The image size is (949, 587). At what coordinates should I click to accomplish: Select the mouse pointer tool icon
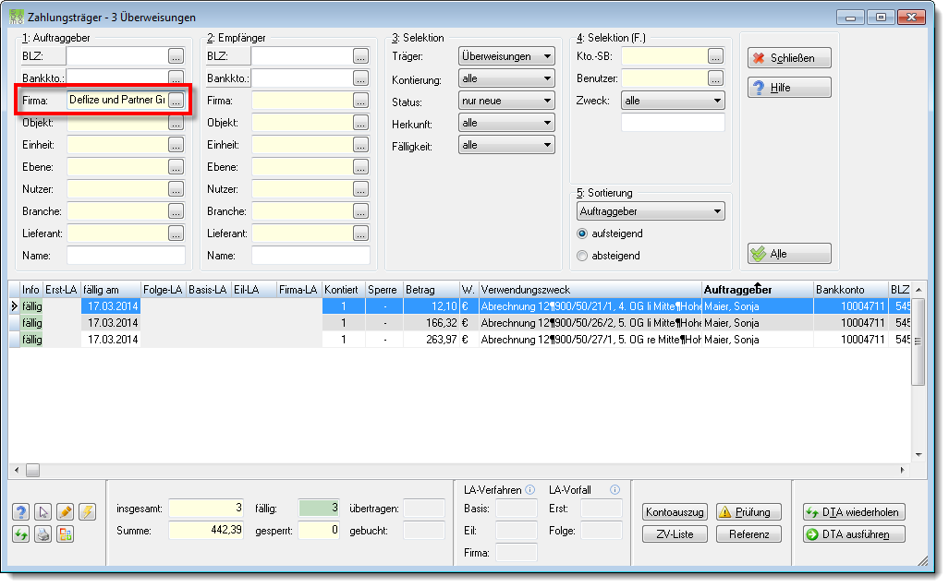(x=43, y=512)
